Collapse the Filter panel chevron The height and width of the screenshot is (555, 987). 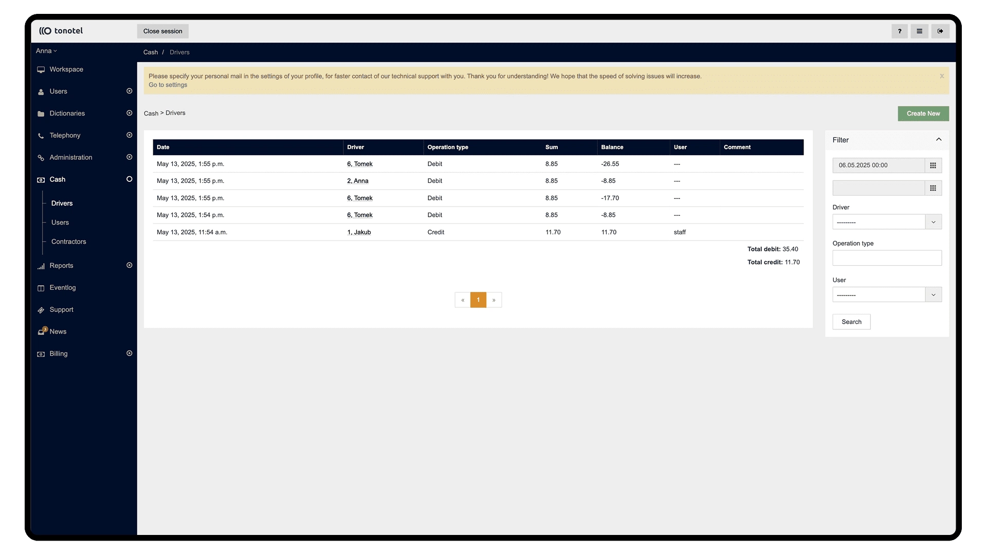(x=938, y=140)
